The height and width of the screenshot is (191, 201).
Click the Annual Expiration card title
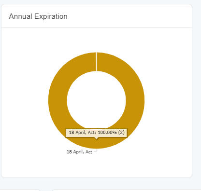38,16
